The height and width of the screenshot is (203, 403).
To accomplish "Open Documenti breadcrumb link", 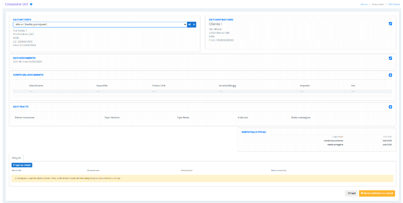I will [x=378, y=4].
